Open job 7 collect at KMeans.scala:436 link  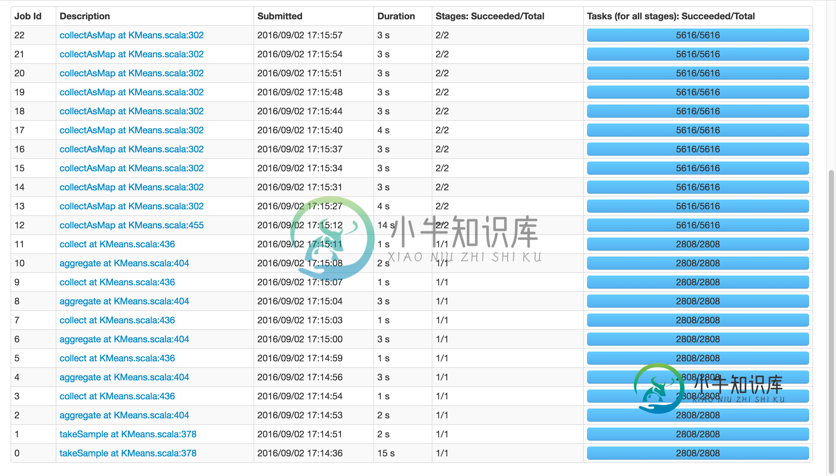(117, 320)
